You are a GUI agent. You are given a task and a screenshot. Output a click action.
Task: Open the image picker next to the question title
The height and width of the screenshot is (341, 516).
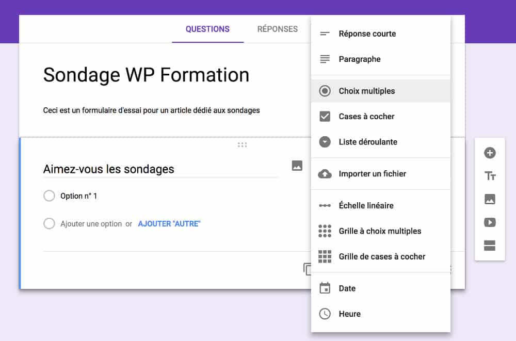297,167
